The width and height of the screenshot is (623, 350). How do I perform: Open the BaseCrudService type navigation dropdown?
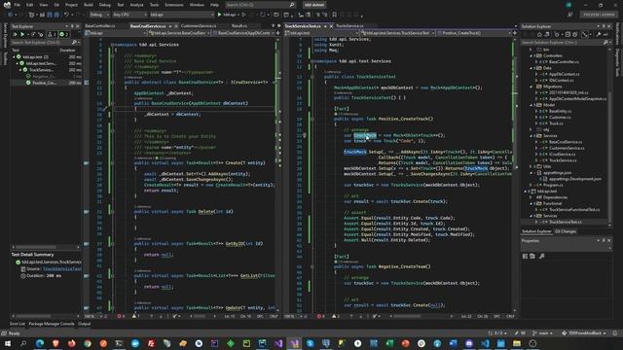click(178, 33)
